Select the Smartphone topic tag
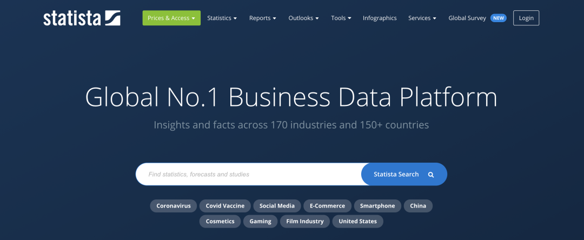Screen dimensions: 584x240 click(x=377, y=206)
